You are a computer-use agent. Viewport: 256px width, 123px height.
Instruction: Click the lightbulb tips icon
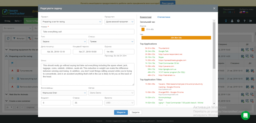point(226,21)
